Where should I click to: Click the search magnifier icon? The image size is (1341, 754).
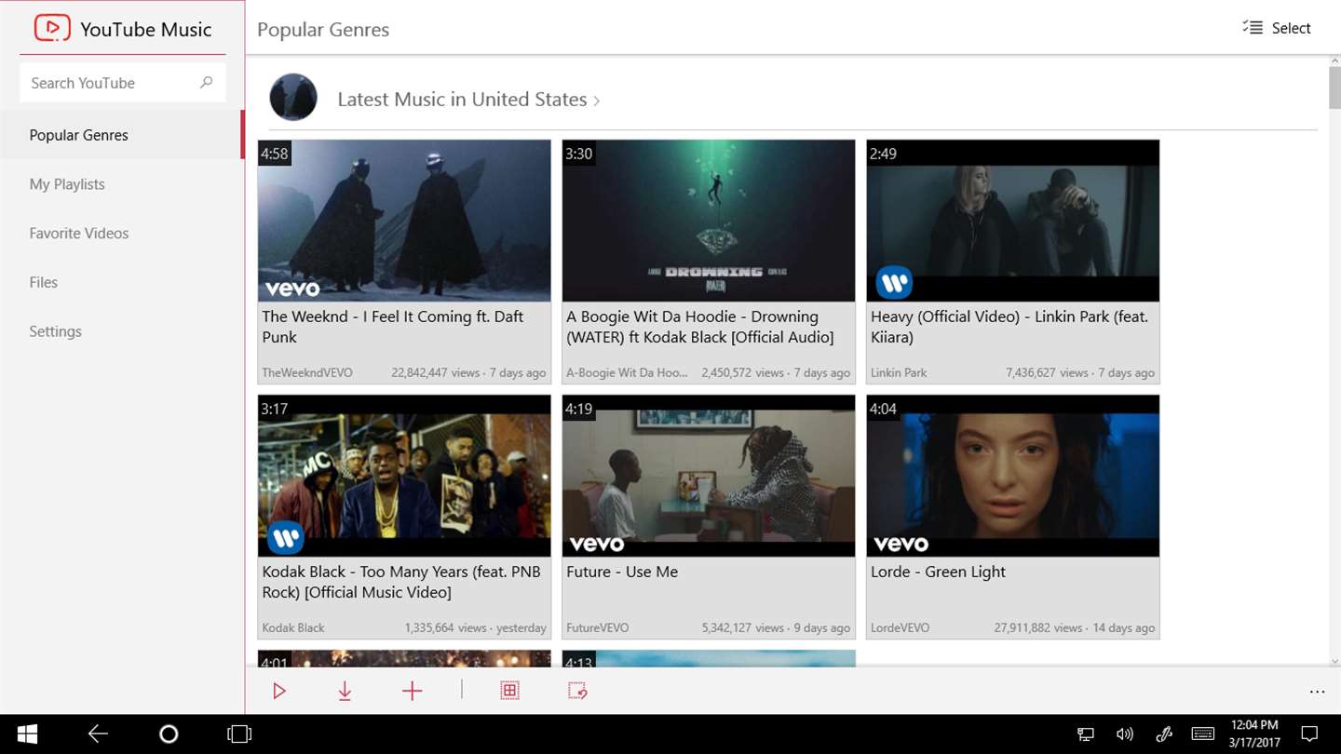[207, 82]
